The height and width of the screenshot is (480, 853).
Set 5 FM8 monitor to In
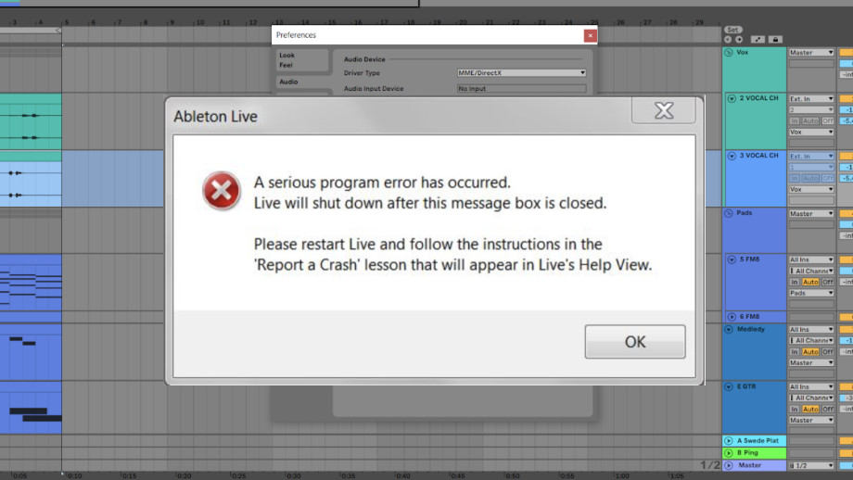click(x=795, y=282)
